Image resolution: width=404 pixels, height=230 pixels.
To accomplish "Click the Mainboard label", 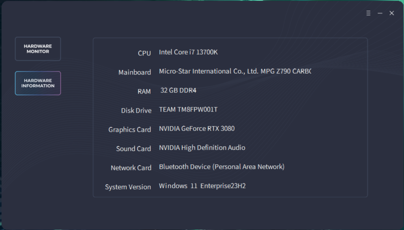I will 135,72.
